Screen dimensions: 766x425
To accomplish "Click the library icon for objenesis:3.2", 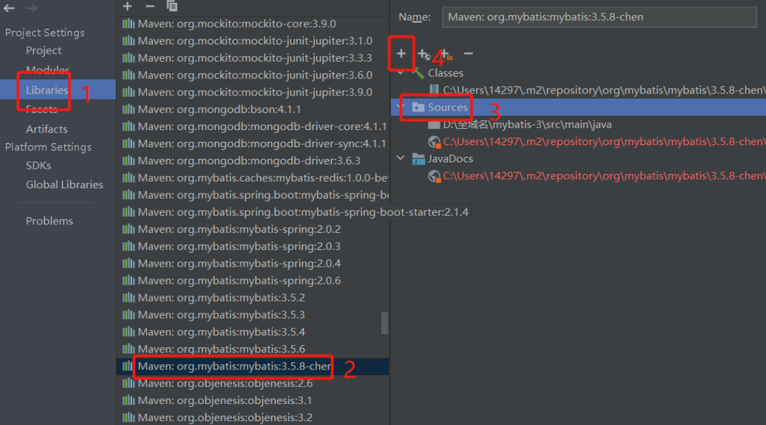I will tap(128, 417).
